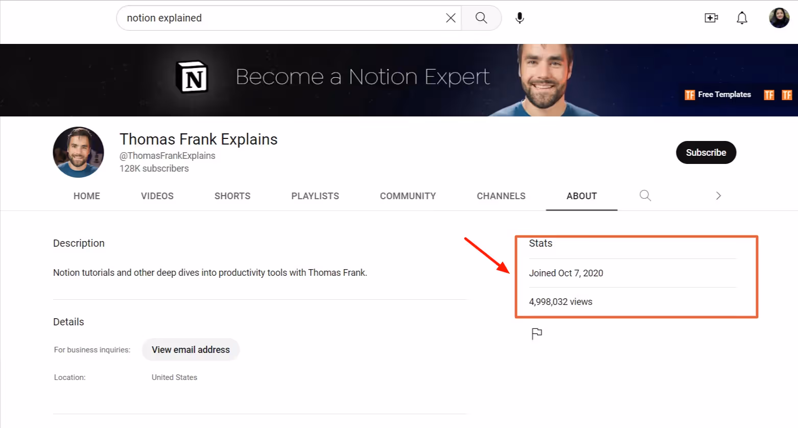Go to the PLAYLISTS tab
The height and width of the screenshot is (428, 798).
pos(315,196)
